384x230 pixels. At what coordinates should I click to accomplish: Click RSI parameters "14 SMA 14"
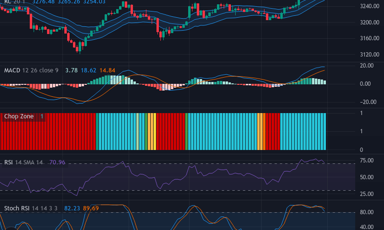[x=29, y=162]
